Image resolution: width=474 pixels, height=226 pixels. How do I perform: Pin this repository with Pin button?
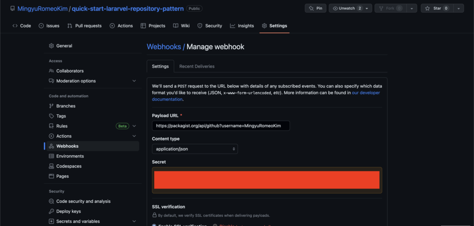(316, 8)
